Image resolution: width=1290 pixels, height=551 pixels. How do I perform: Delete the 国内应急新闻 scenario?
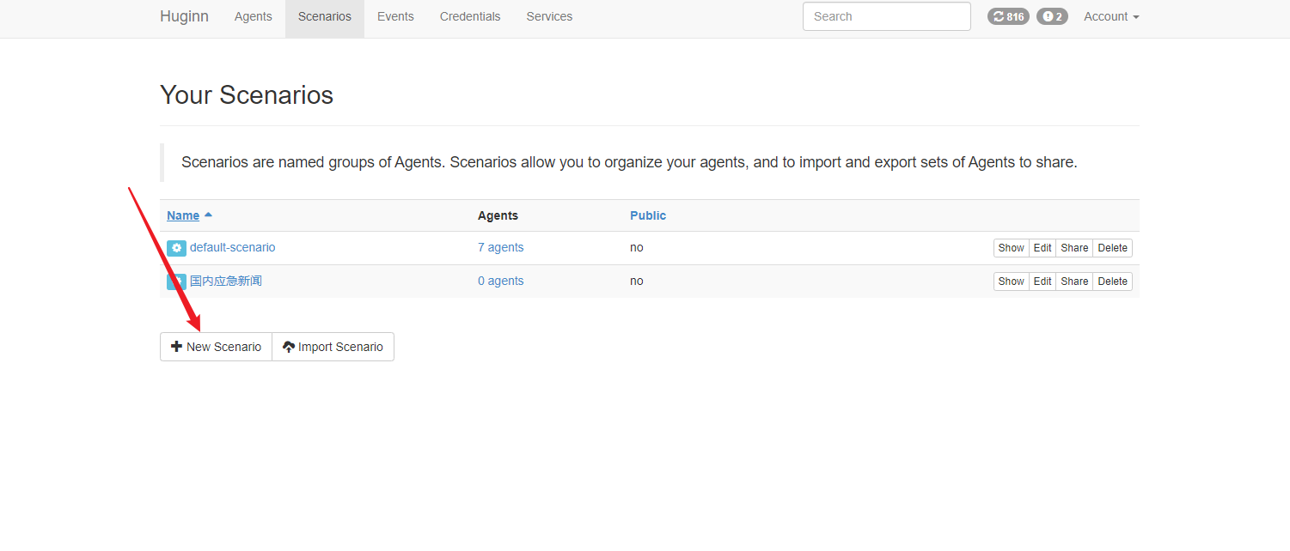1112,282
